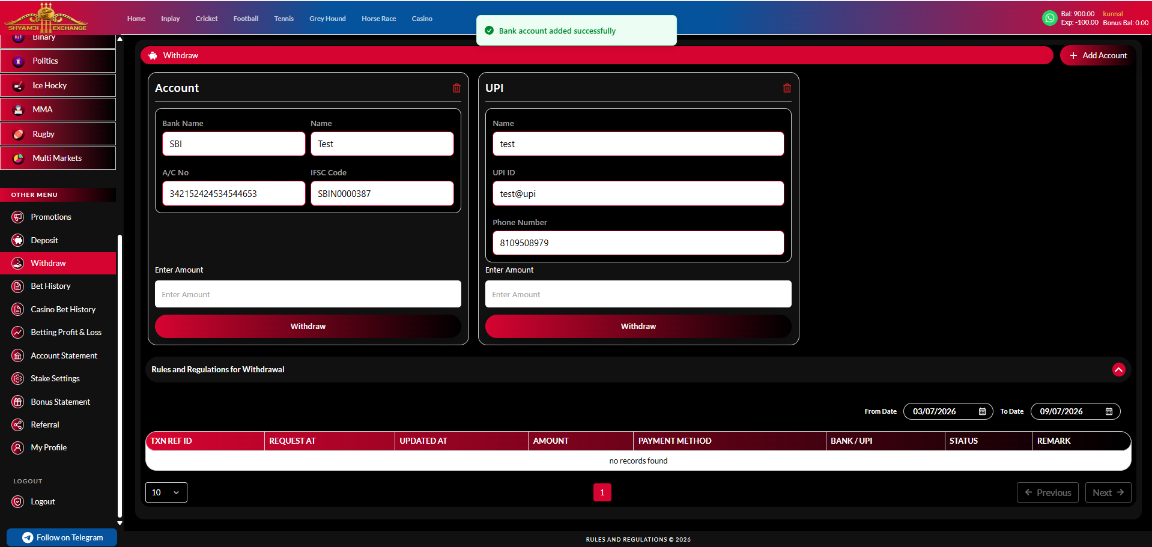1152x547 pixels.
Task: Select Withdraw in the sidebar
Action: pyautogui.click(x=58, y=264)
